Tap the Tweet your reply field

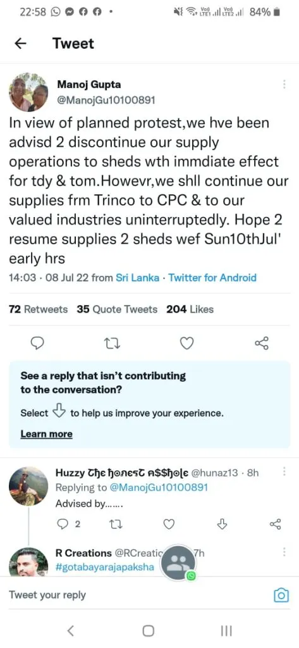pyautogui.click(x=137, y=595)
